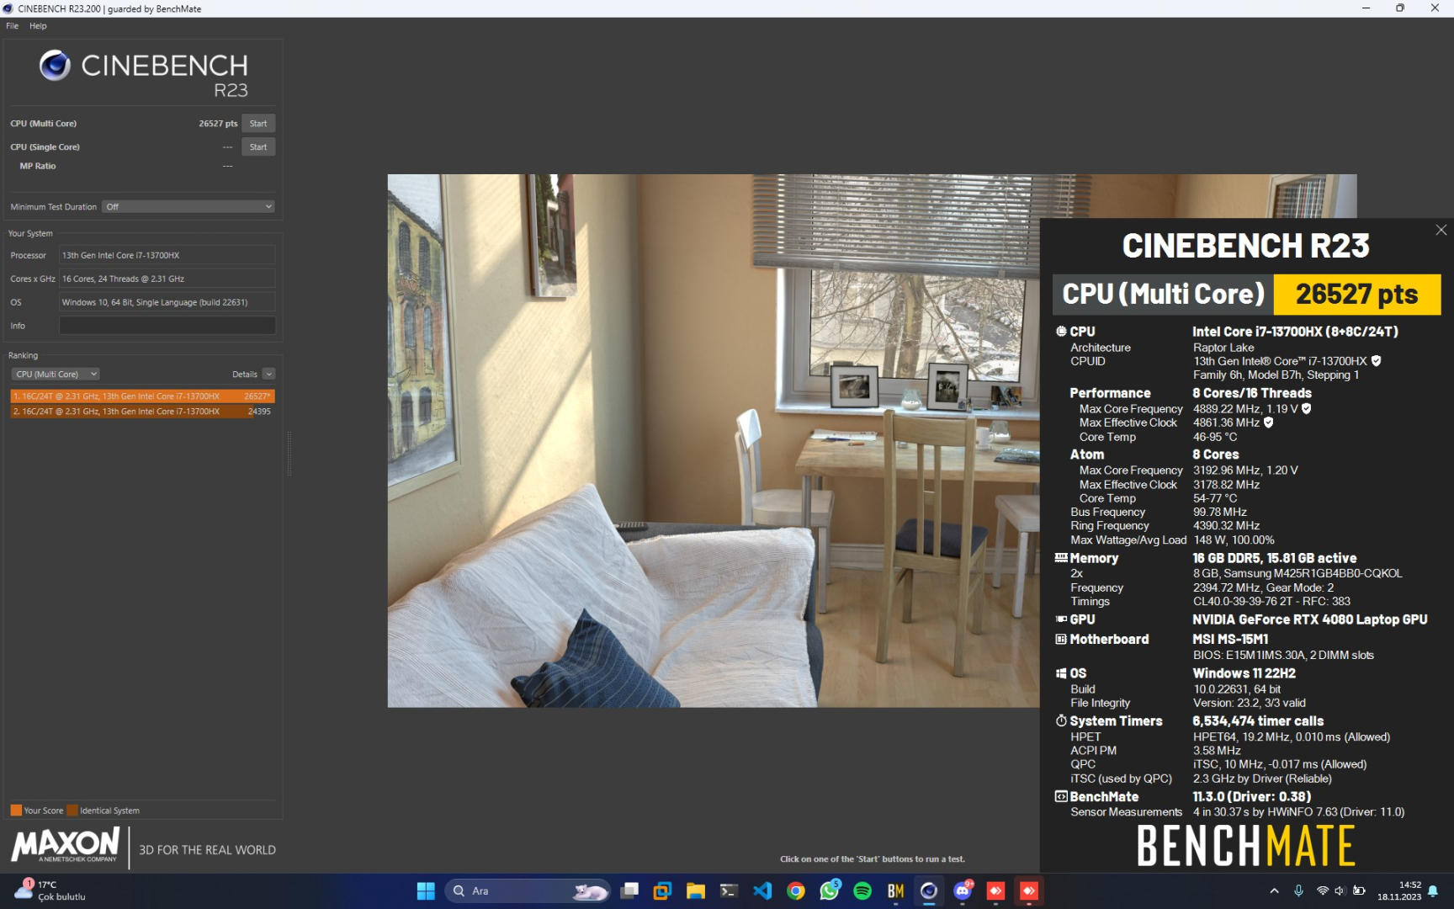Viewport: 1454px width, 909px height.
Task: Open the notification bell
Action: [1433, 890]
